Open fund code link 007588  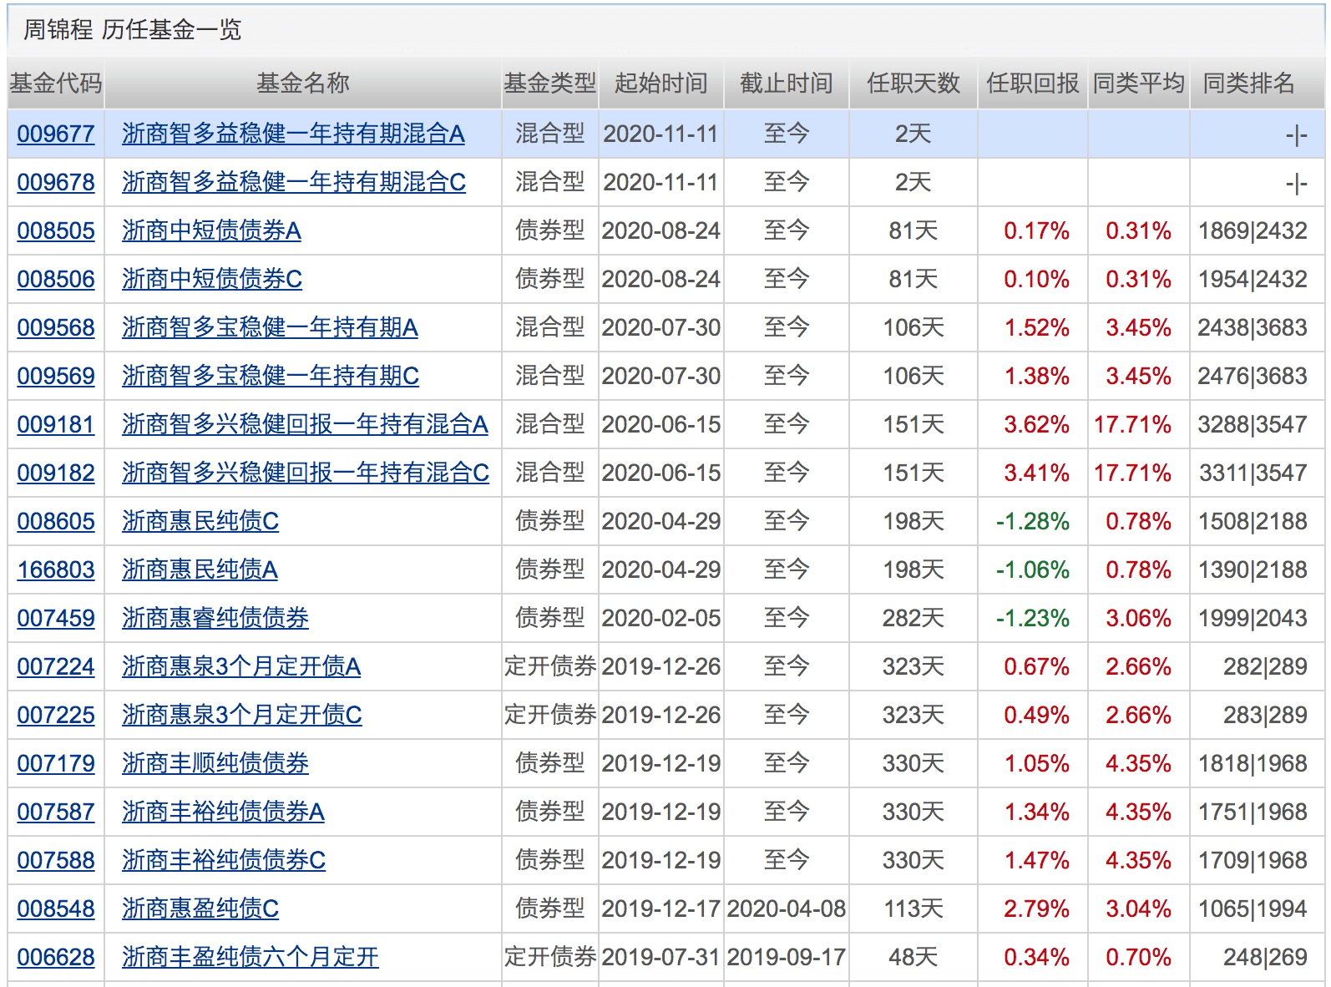56,860
